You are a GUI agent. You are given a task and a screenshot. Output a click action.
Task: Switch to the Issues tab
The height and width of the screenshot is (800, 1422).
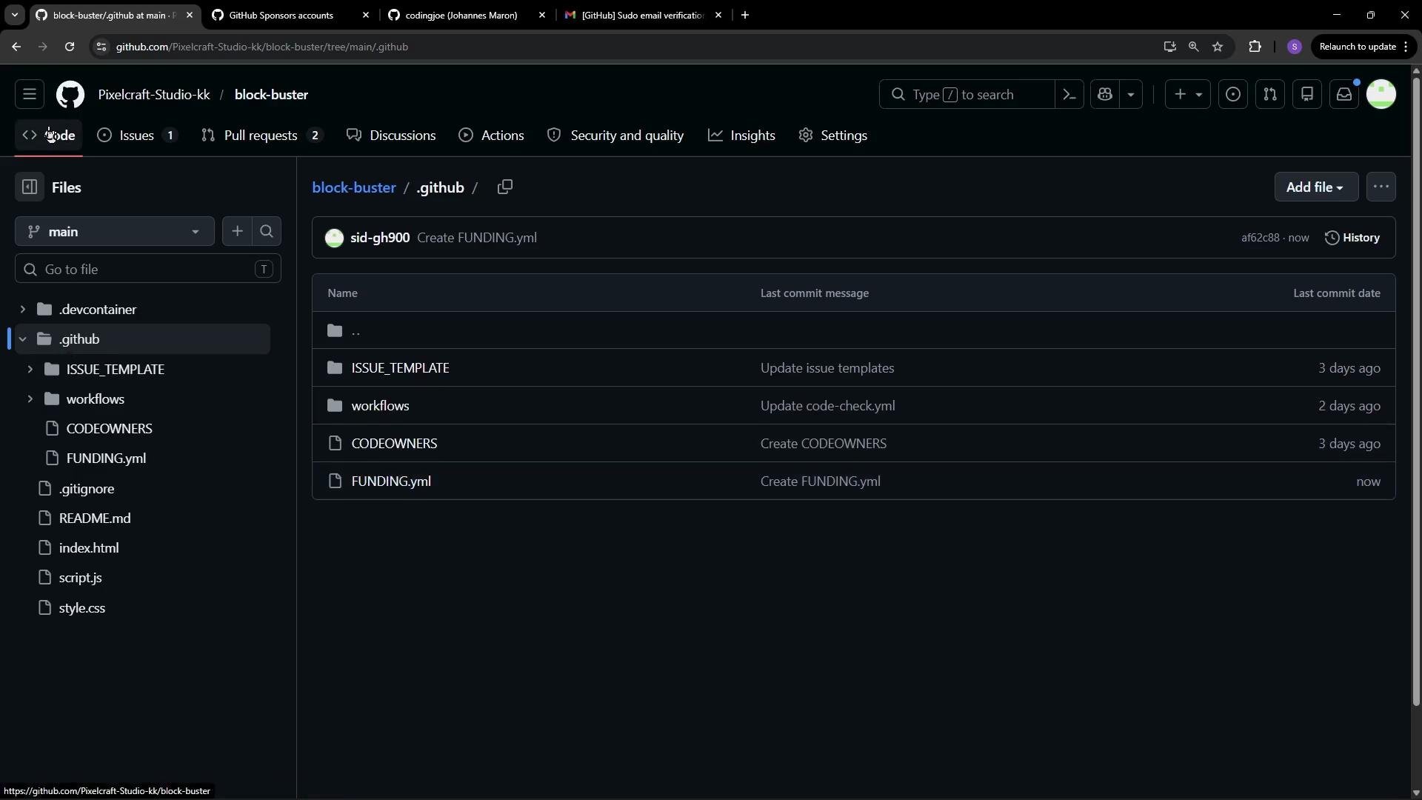click(137, 136)
